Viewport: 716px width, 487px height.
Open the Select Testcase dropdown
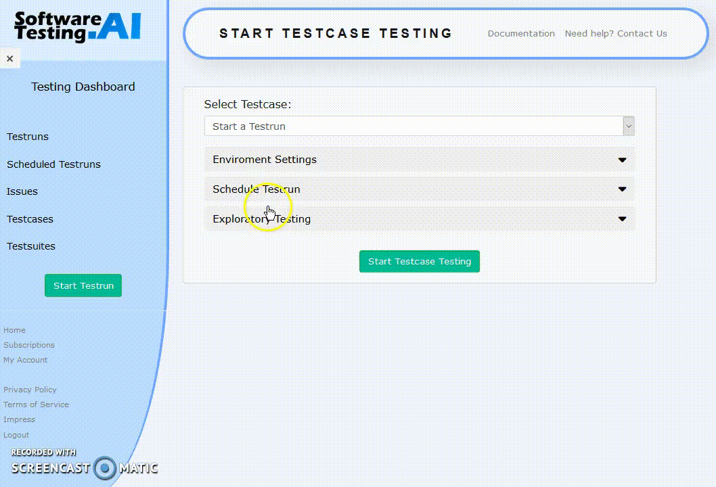pos(419,126)
